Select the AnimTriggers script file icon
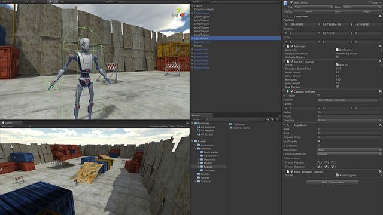This screenshot has height=215, width=383. point(338,175)
